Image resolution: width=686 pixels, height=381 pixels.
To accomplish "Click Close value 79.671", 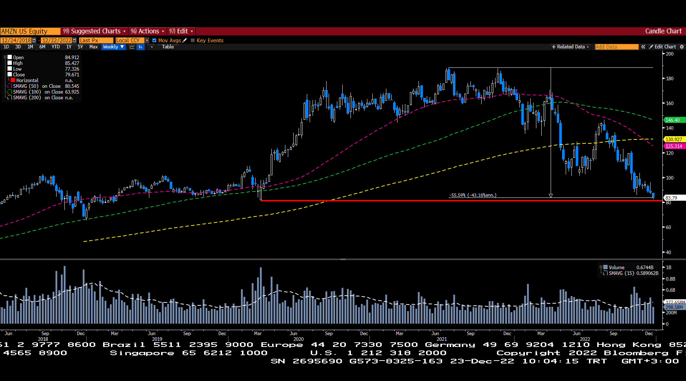I will pyautogui.click(x=72, y=75).
